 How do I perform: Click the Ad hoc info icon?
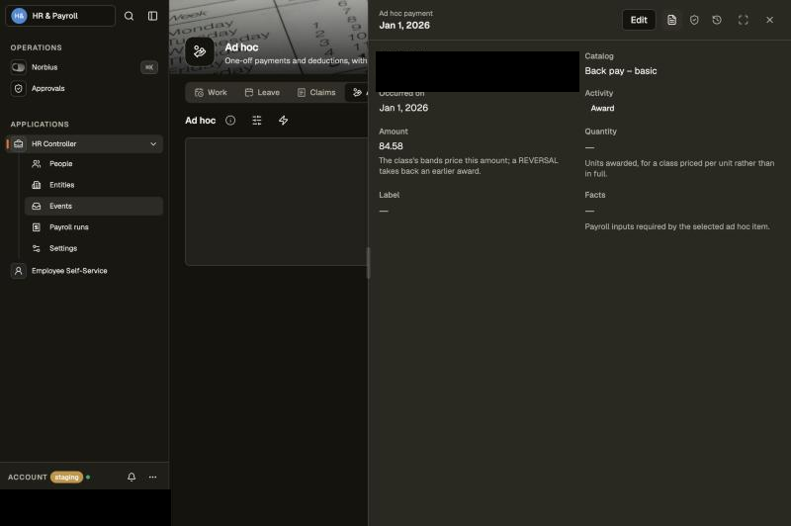pyautogui.click(x=230, y=121)
